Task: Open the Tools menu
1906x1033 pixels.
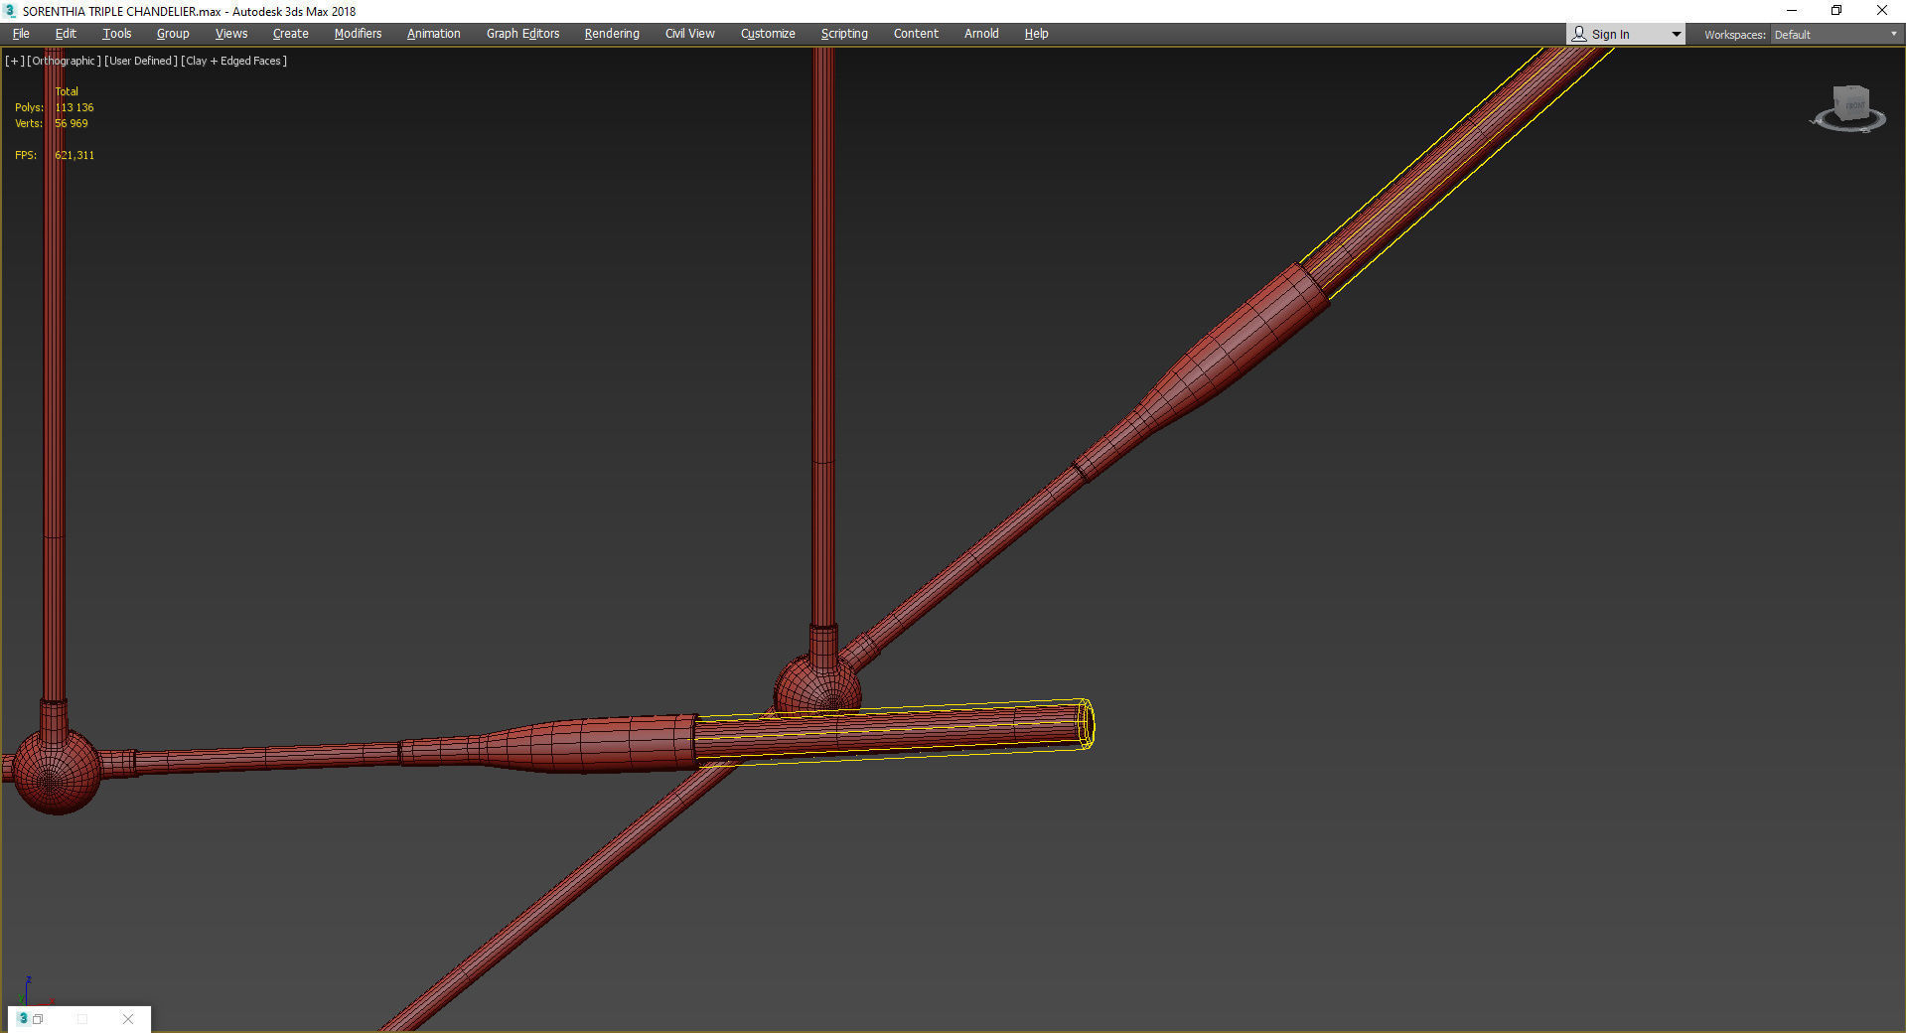Action: (x=116, y=34)
